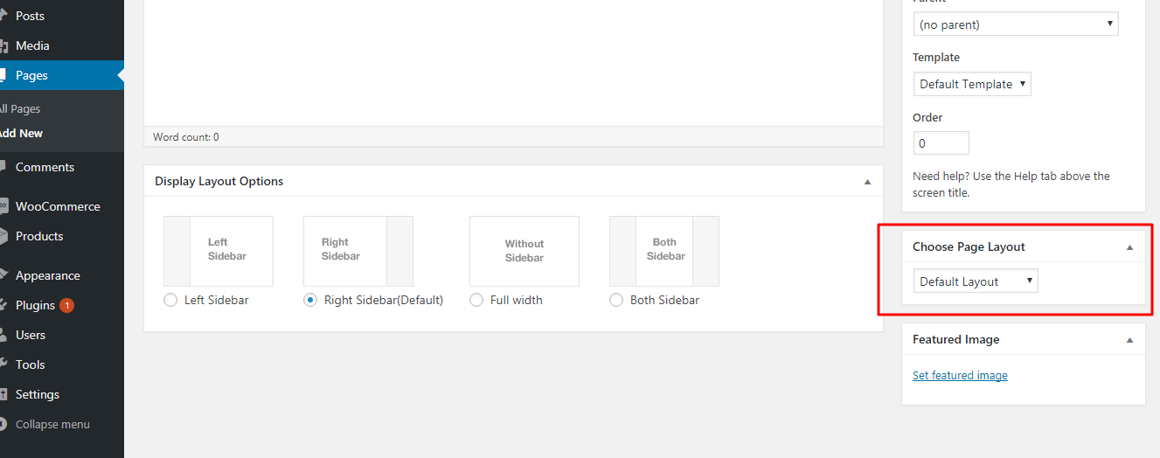1160x458 pixels.
Task: Click the Without Sidebar layout thumbnail
Action: (x=524, y=251)
